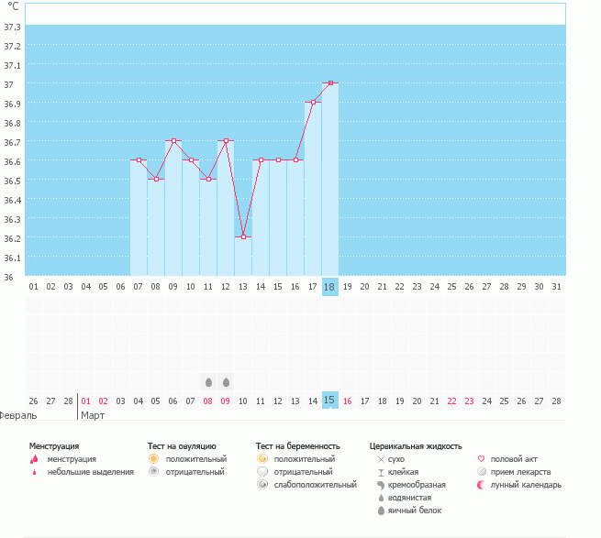601x538 pixels.
Task: Click the 'половой акт' label
Action: pyautogui.click(x=514, y=459)
